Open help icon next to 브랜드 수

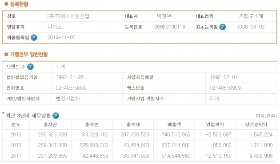[x=30, y=67]
